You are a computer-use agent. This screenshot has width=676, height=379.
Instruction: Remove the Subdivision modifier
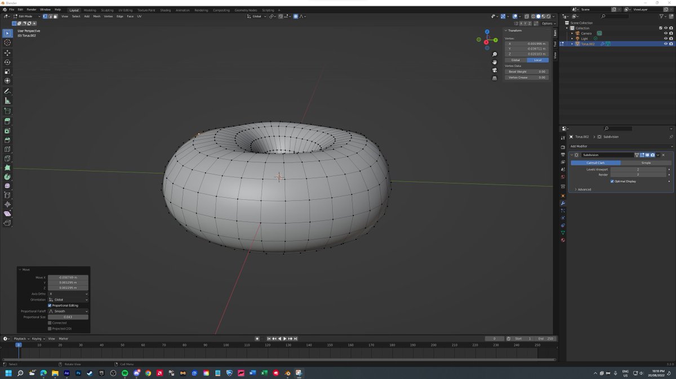pyautogui.click(x=663, y=155)
